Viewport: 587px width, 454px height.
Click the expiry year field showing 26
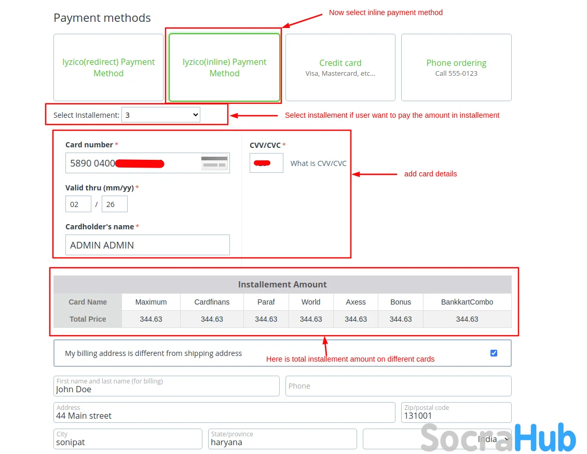115,204
